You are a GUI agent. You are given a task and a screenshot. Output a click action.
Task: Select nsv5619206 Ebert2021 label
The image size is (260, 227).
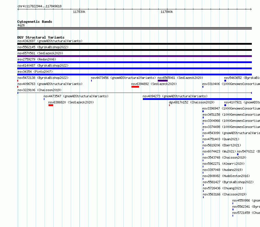click(222, 145)
